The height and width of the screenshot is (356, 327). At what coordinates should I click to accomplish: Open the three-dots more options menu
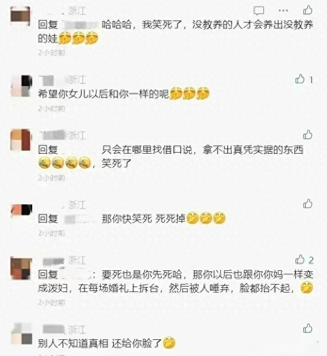coord(283,10)
